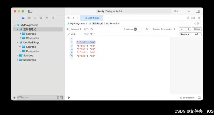The image size is (214, 115).
Task: Open the Source Control navigator
Action: 29,18
